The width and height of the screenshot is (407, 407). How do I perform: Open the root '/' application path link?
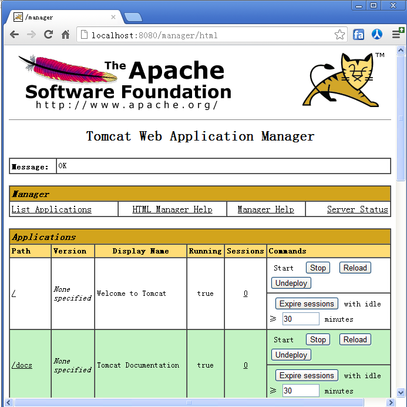pos(14,293)
